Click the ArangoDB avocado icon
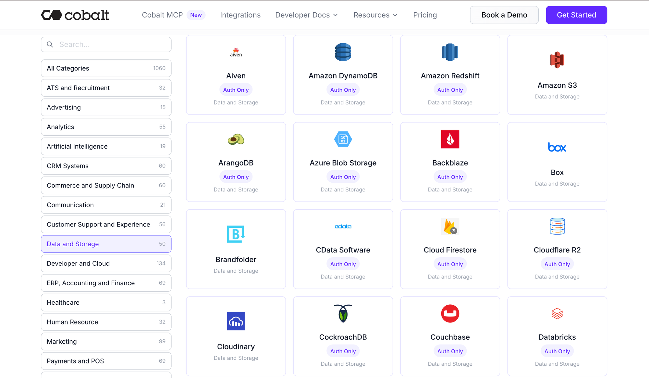The width and height of the screenshot is (649, 378). coord(236,140)
